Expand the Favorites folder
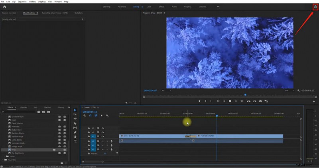 [x=2, y=160]
